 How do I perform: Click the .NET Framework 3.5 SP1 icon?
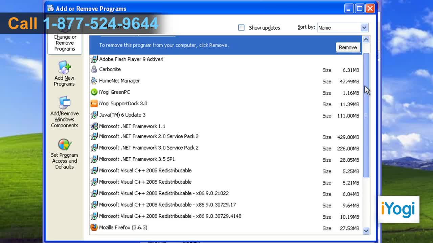tap(94, 159)
